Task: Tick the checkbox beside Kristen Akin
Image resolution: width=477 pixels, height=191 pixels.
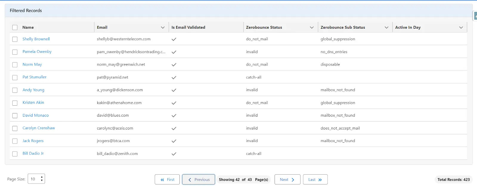Action: click(15, 103)
